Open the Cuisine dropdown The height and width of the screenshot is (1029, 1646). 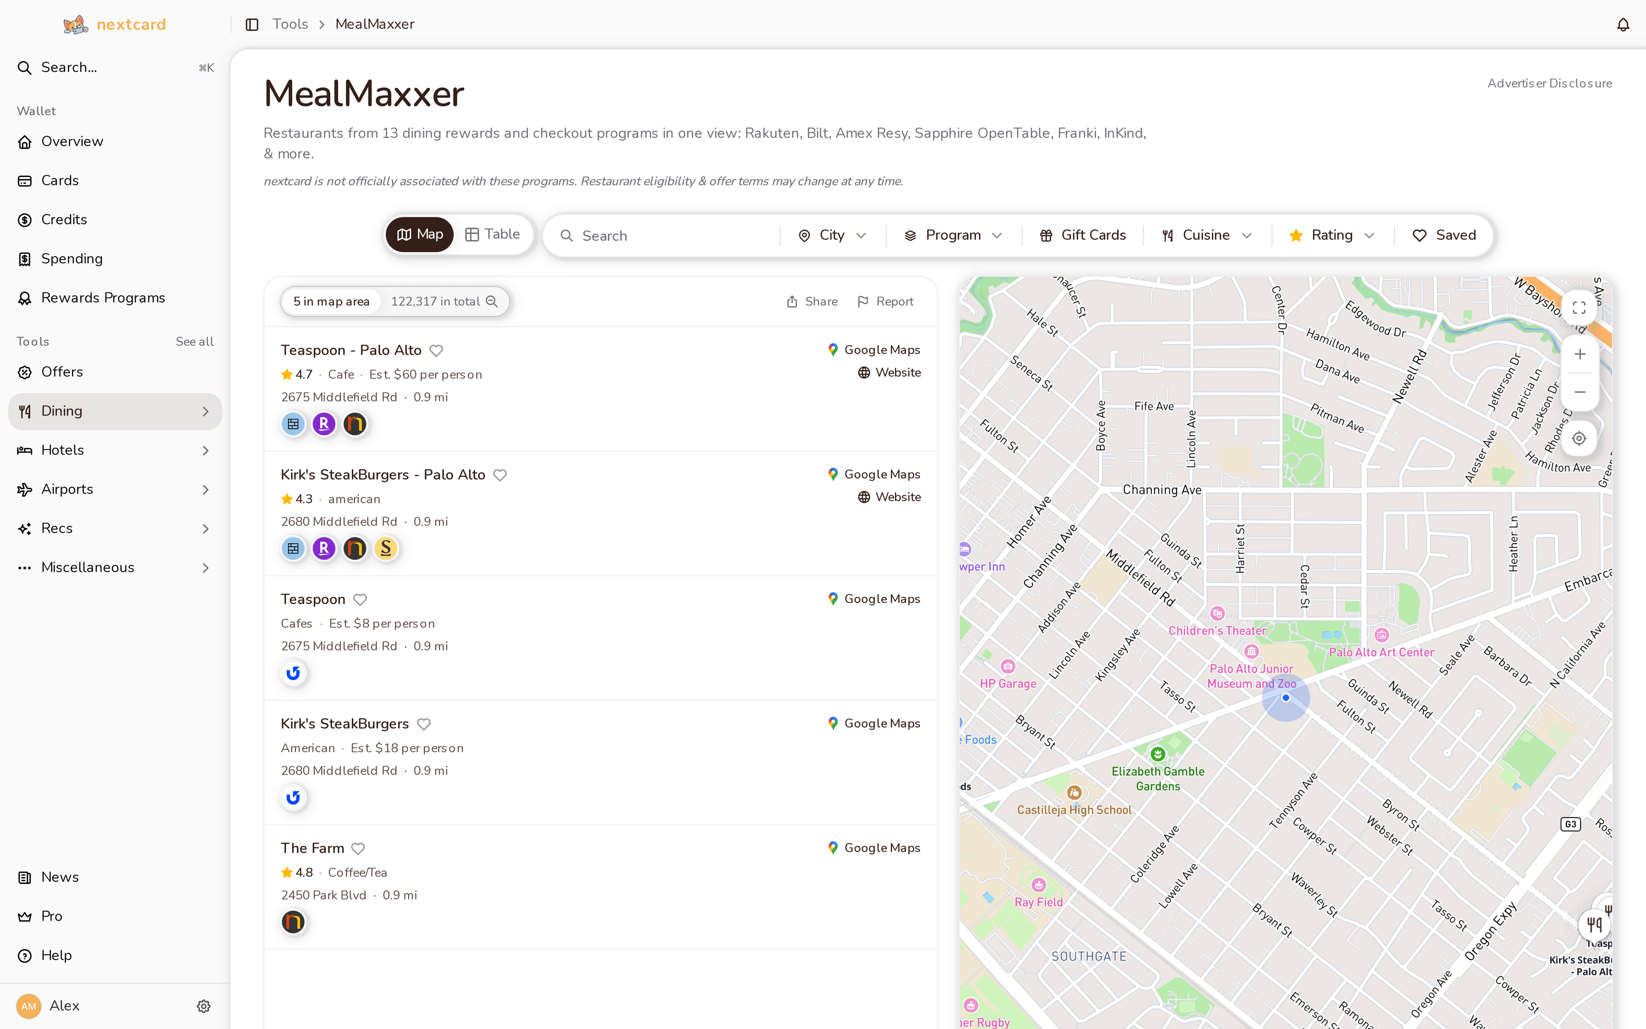pos(1207,235)
